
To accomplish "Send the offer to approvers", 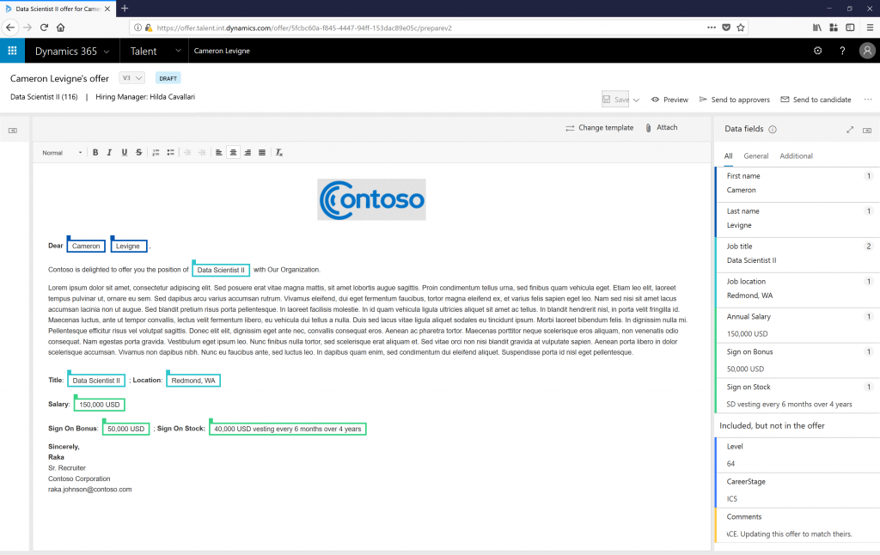I will coord(734,100).
